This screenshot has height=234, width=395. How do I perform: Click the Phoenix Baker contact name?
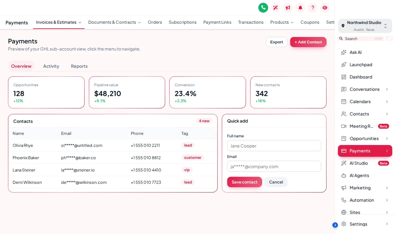pyautogui.click(x=26, y=158)
